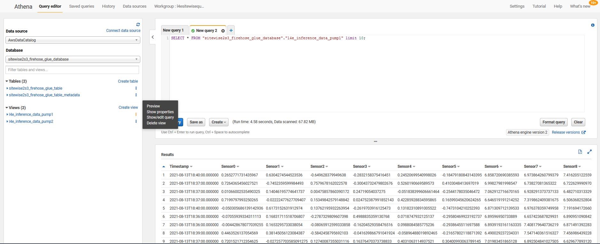Open the Settings link
This screenshot has height=244, width=600.
pos(517,6)
